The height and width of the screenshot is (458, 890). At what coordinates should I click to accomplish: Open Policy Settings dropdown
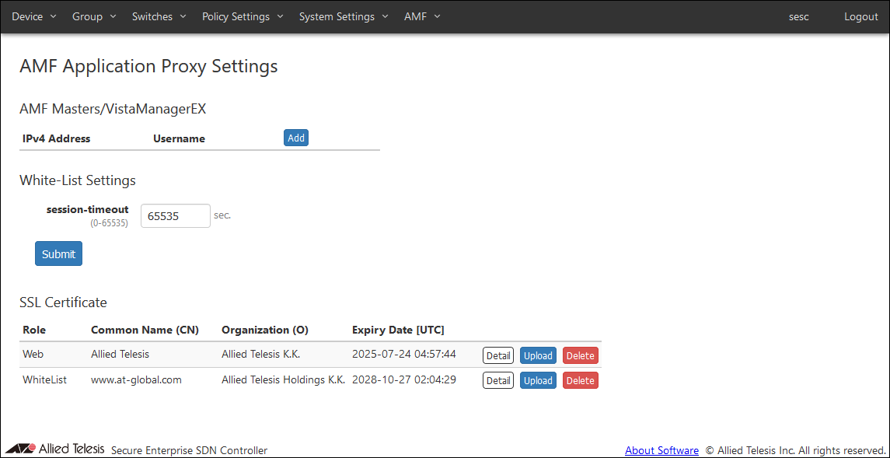tap(243, 16)
